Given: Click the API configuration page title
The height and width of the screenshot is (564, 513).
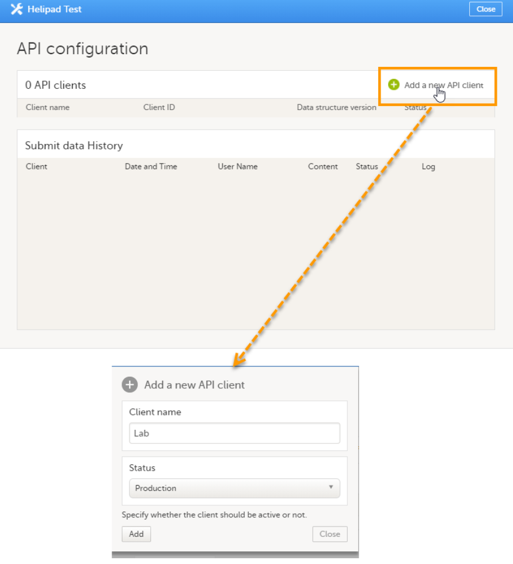Looking at the screenshot, I should pos(82,49).
